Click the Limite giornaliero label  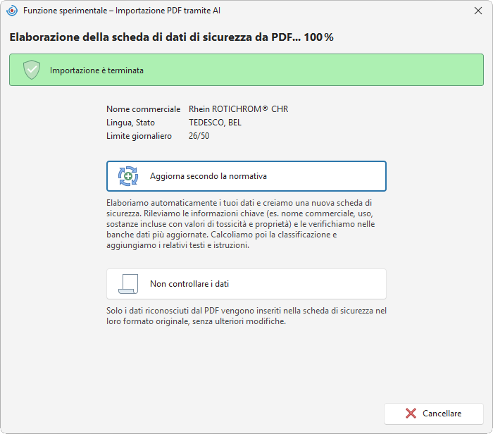point(139,136)
